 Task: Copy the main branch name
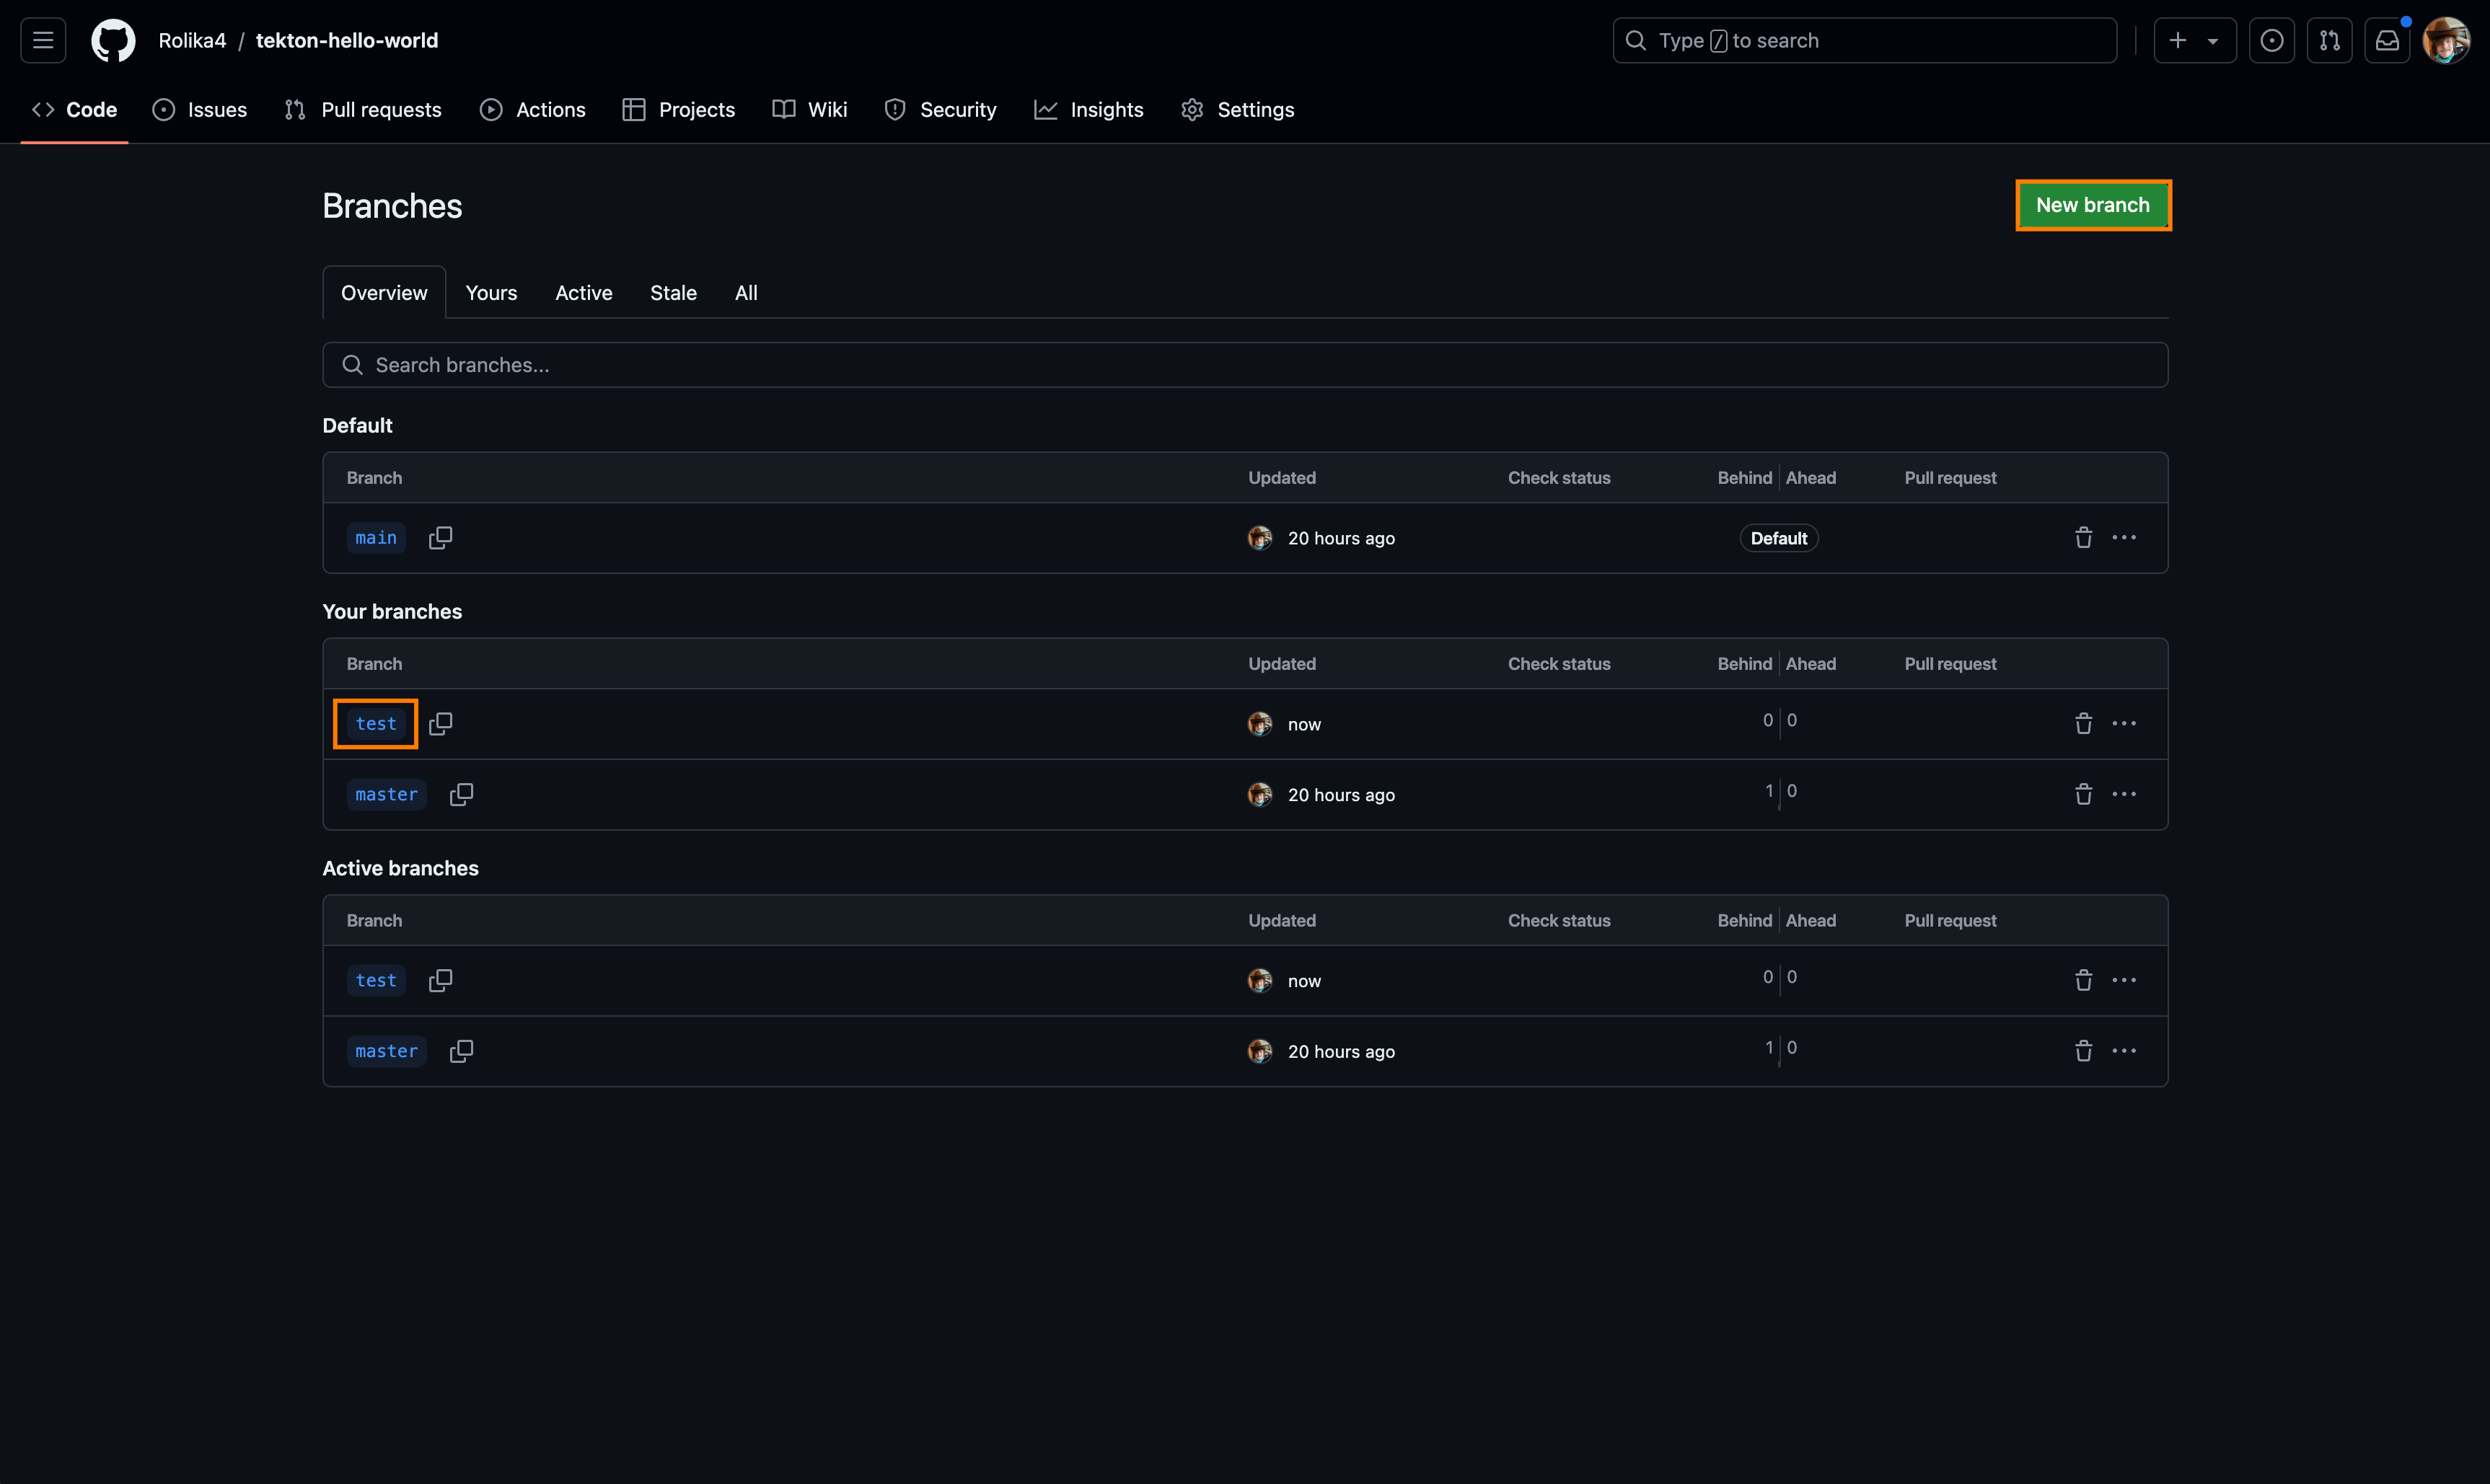click(440, 538)
